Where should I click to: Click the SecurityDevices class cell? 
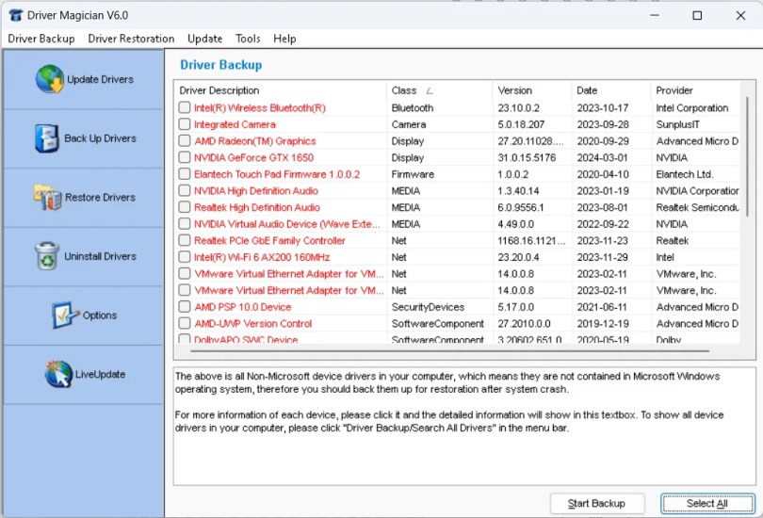point(428,307)
